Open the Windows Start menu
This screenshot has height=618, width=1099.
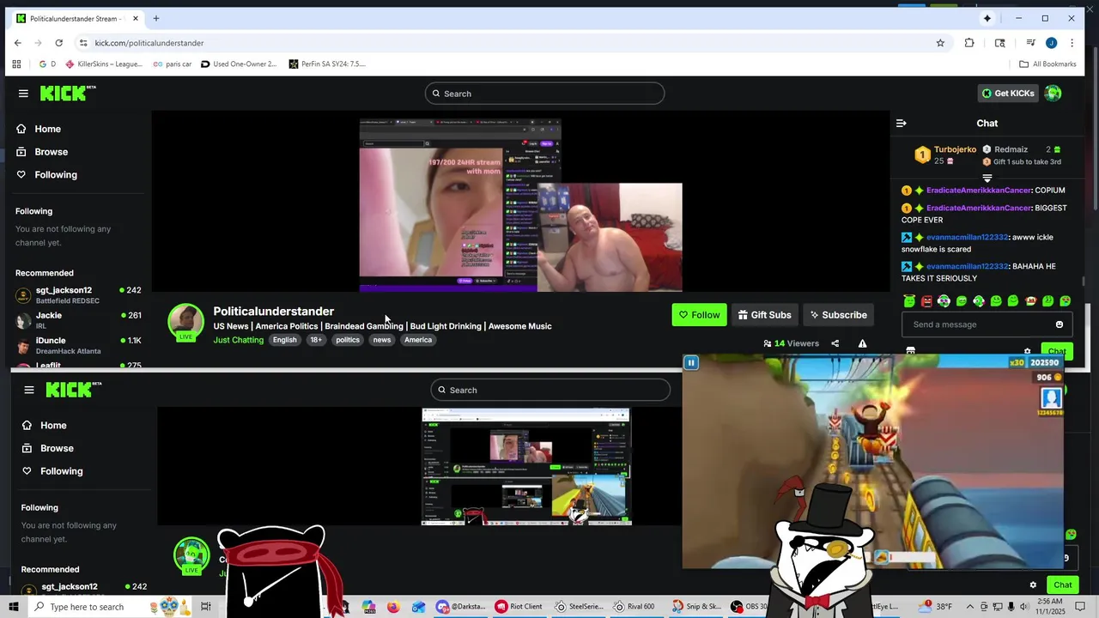tap(14, 607)
